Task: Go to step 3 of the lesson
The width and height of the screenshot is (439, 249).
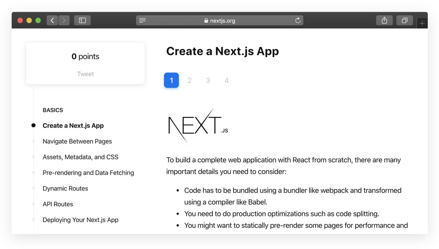Action: pyautogui.click(x=208, y=81)
